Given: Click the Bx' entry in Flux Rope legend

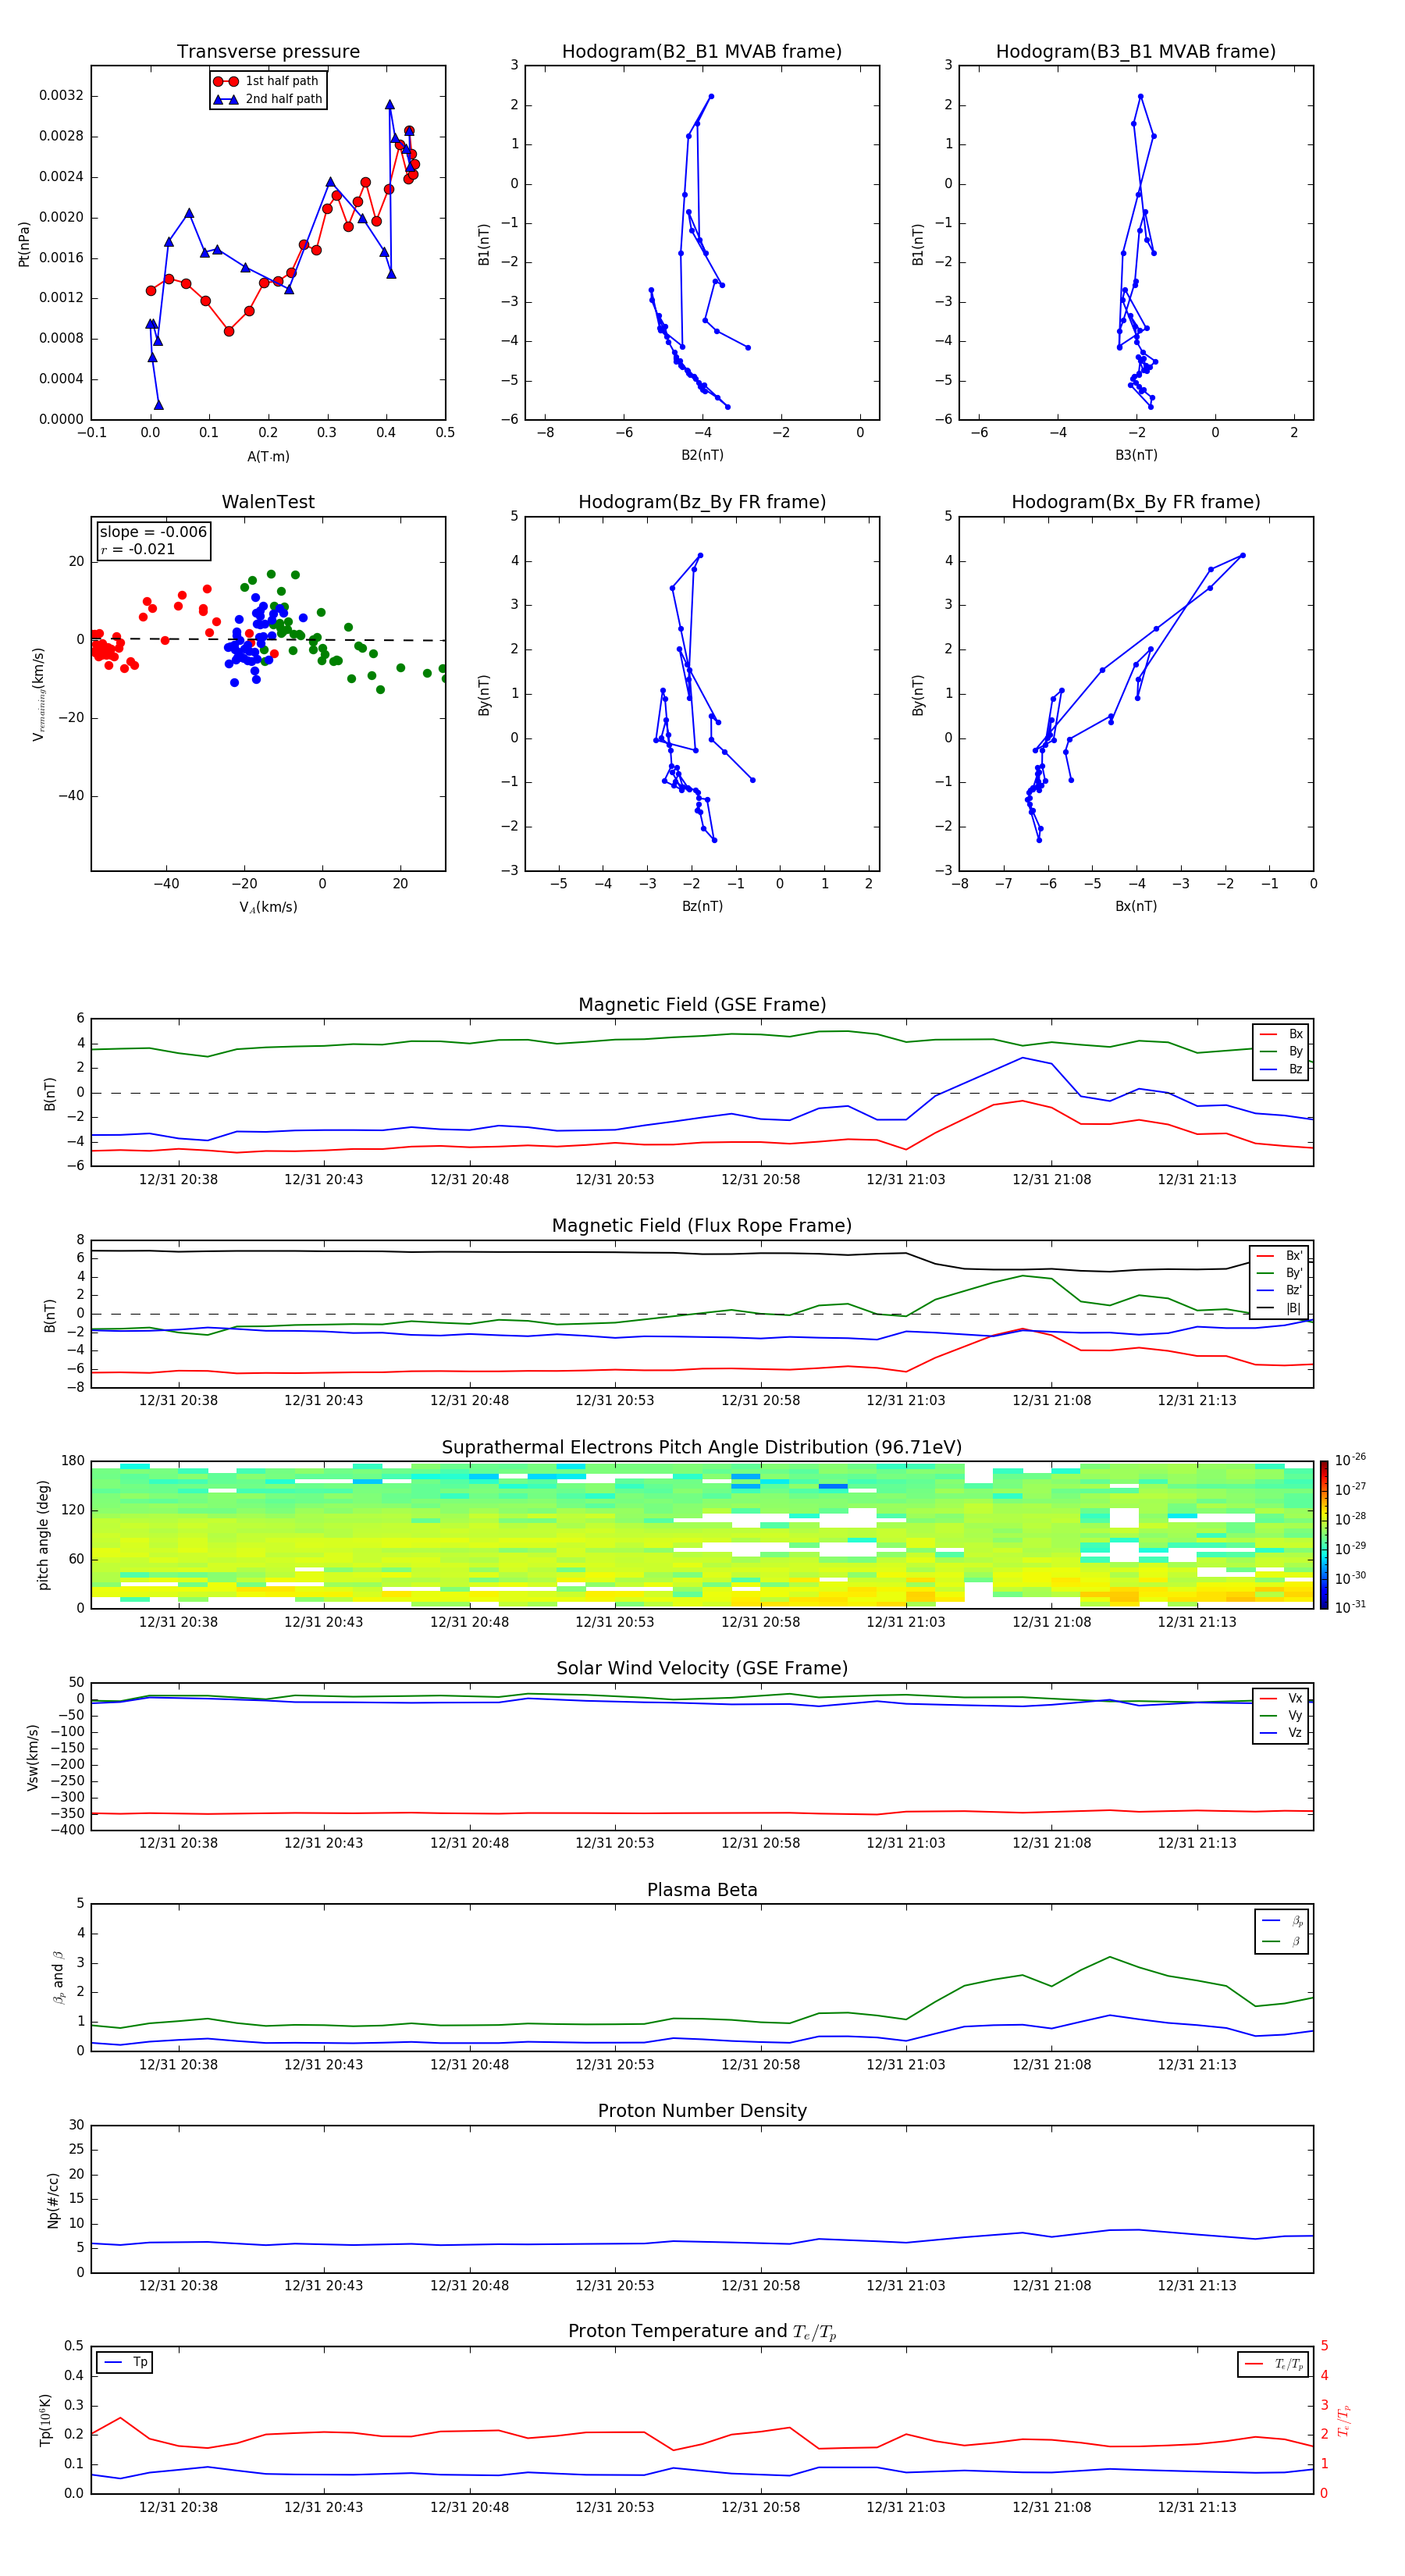Looking at the screenshot, I should click(x=1279, y=1256).
